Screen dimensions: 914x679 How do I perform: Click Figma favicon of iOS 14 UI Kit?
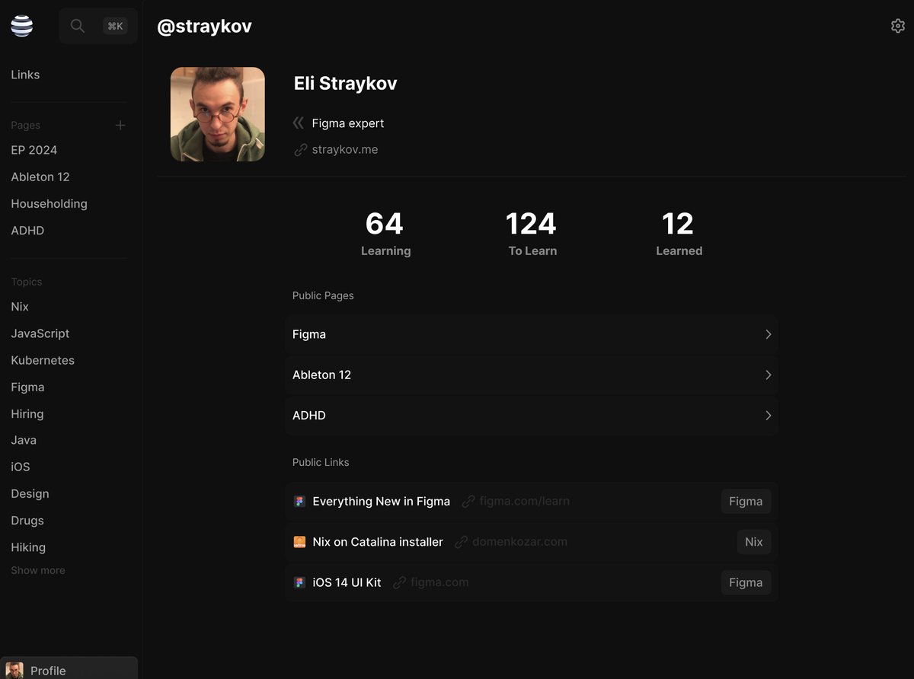click(x=299, y=582)
